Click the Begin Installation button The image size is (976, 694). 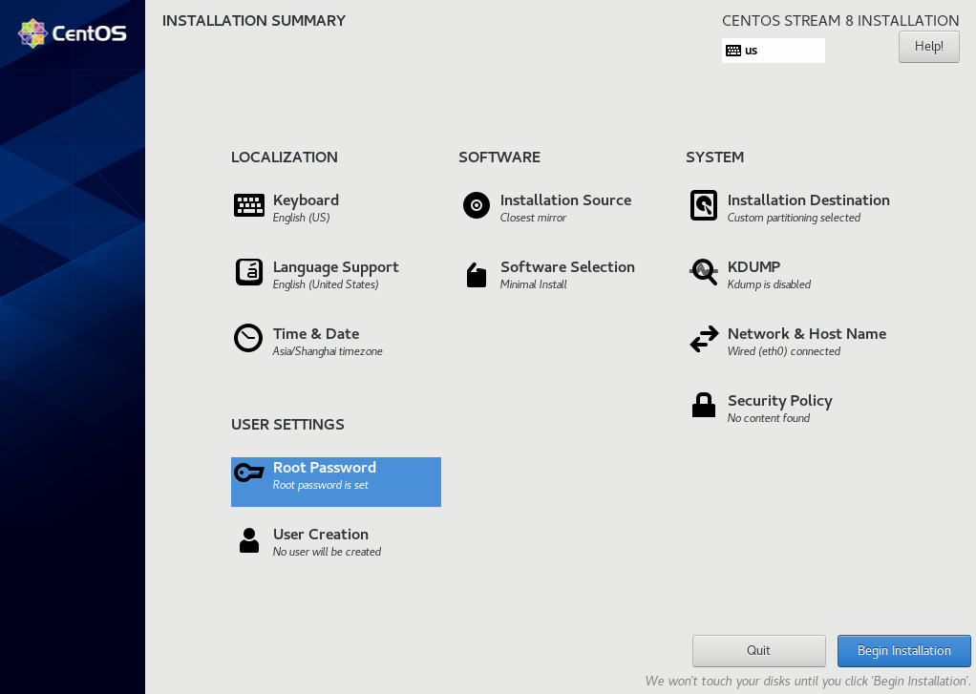pos(903,650)
